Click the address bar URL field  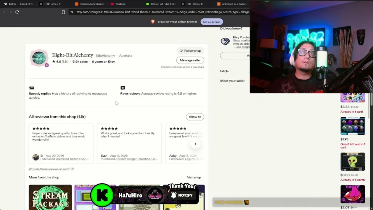163,12
